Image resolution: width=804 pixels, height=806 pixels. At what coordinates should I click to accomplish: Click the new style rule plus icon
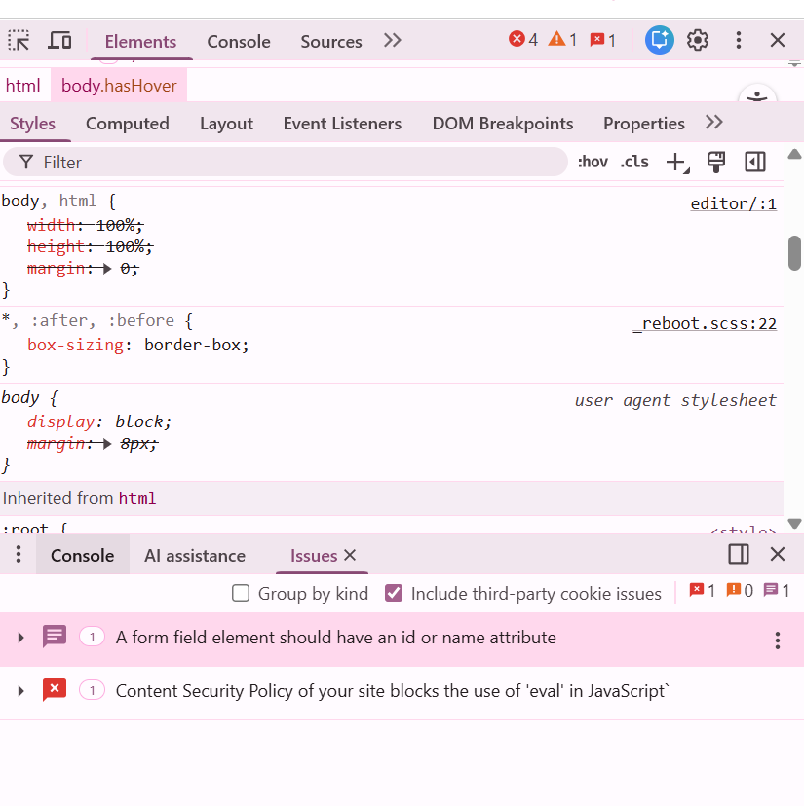675,163
